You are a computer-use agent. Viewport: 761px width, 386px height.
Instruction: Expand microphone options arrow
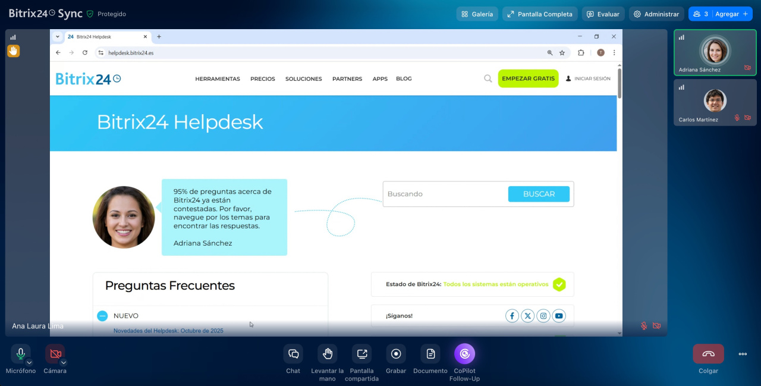coord(29,362)
